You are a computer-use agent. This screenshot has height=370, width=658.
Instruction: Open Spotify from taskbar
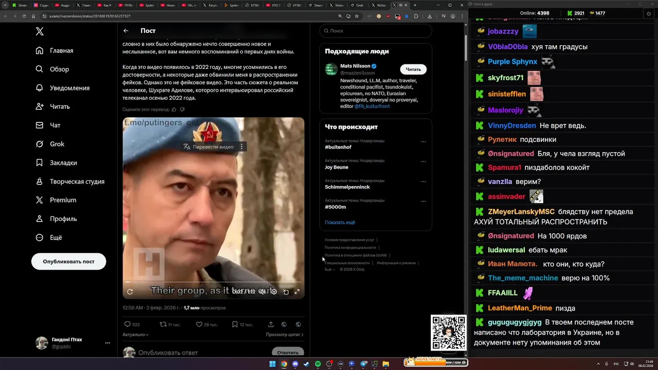318,364
